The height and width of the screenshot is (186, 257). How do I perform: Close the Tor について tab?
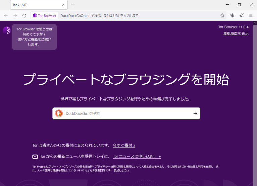[x=63, y=5]
